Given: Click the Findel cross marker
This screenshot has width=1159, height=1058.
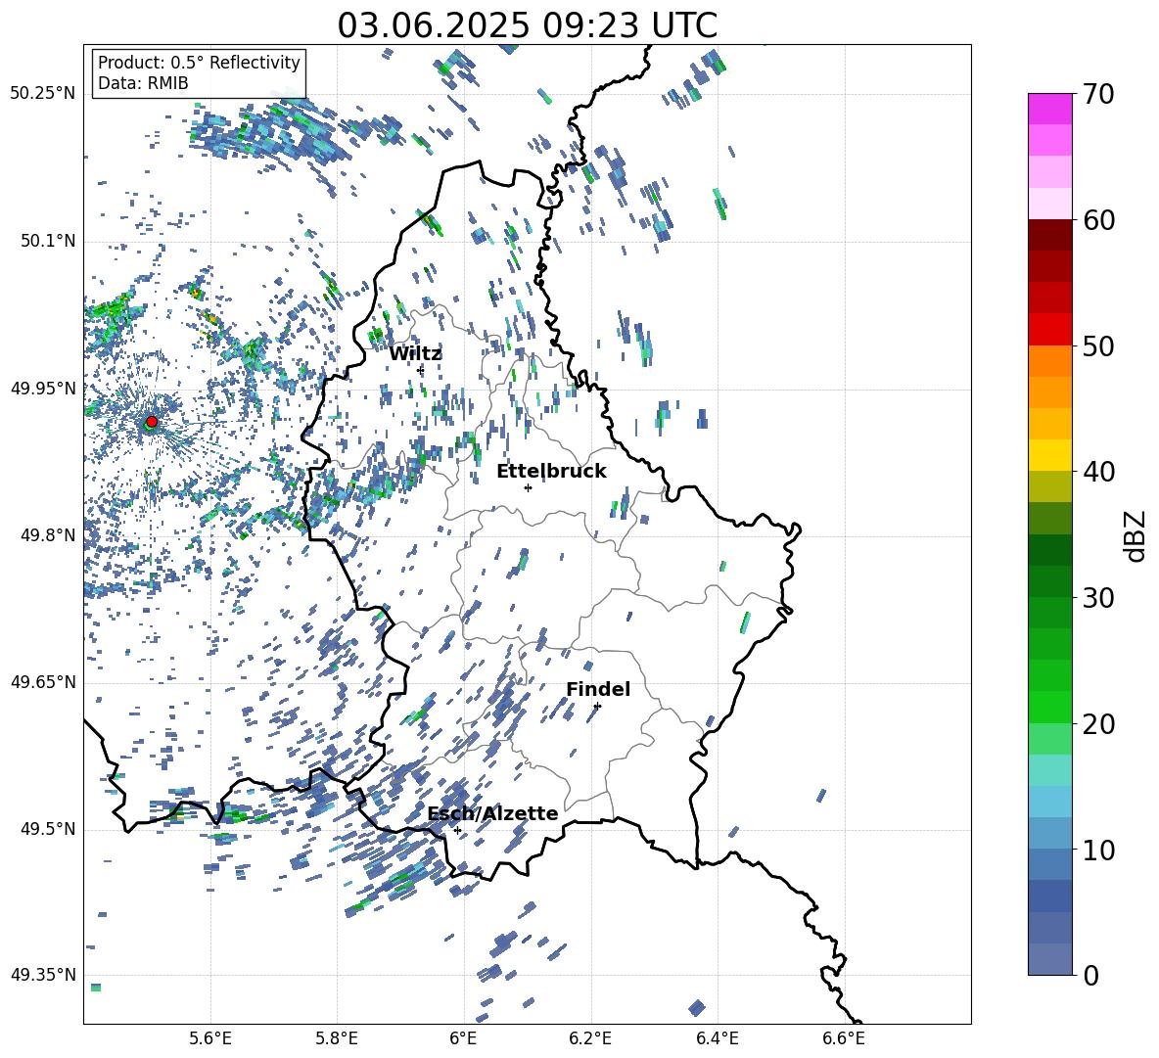Looking at the screenshot, I should pos(597,707).
